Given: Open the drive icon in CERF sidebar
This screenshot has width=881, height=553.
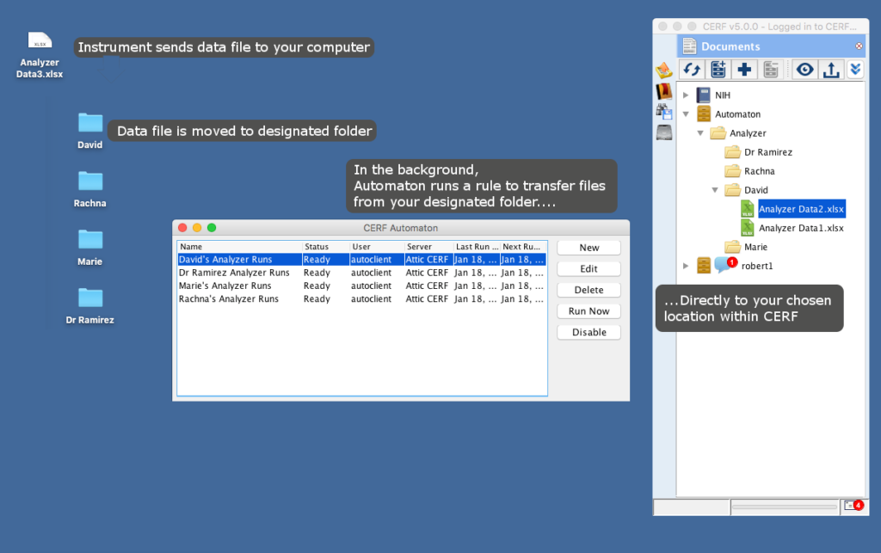Looking at the screenshot, I should click(x=664, y=132).
